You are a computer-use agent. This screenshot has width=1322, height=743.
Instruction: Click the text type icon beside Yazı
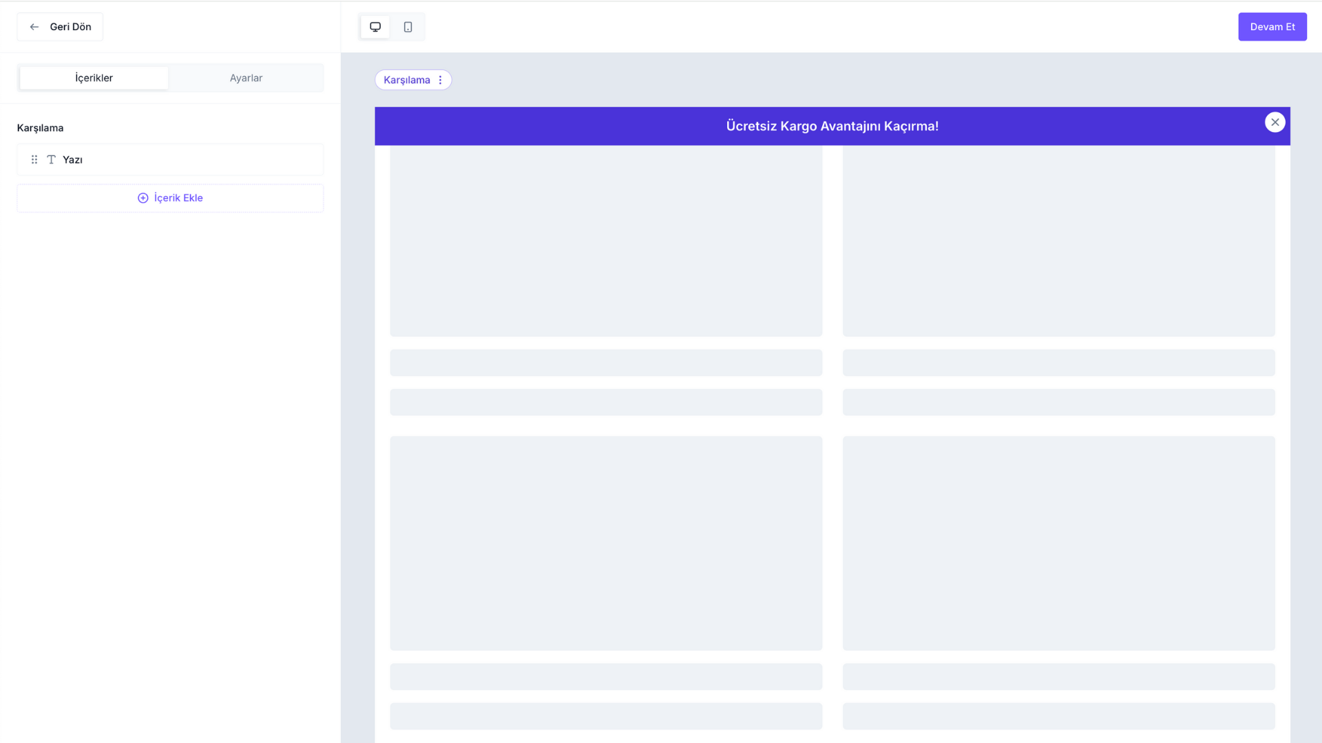51,160
